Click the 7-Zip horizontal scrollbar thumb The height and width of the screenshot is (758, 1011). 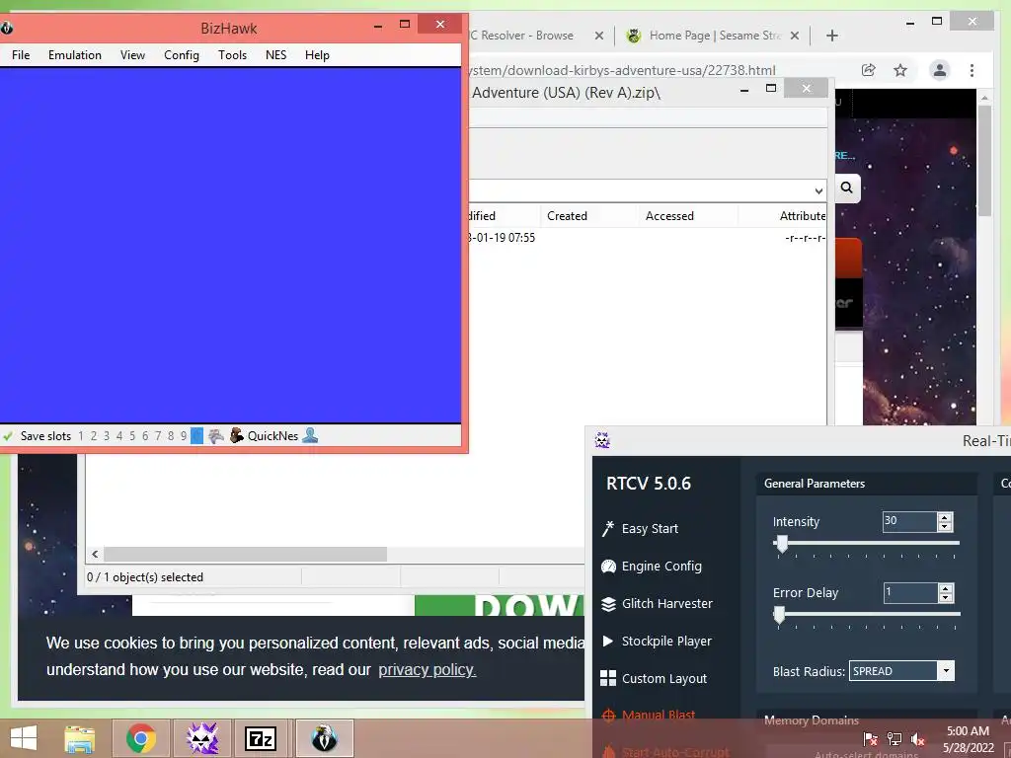[246, 555]
